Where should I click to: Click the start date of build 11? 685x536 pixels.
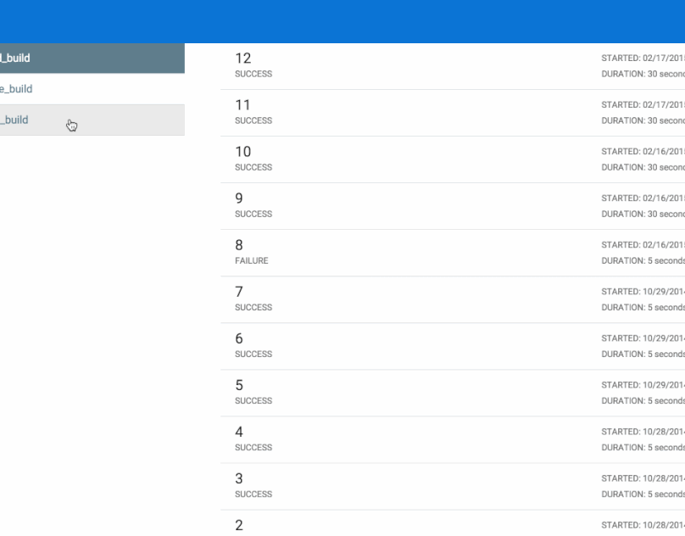(x=642, y=105)
